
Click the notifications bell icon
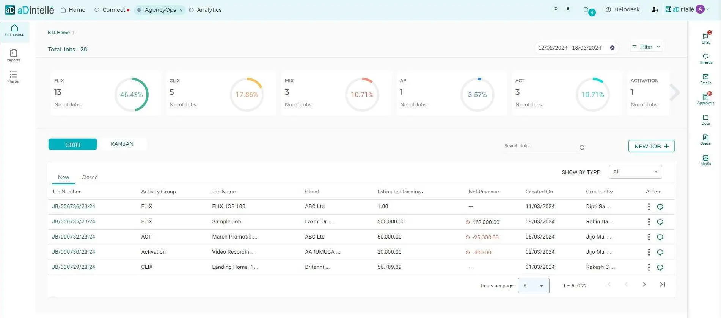click(x=586, y=10)
